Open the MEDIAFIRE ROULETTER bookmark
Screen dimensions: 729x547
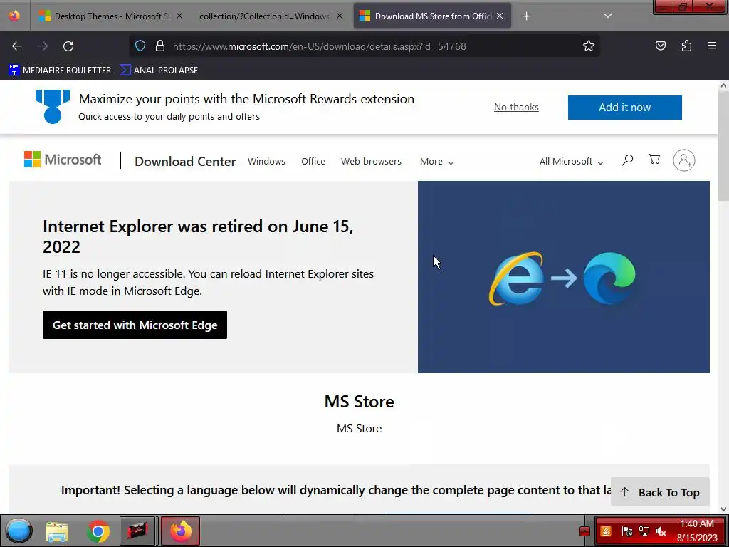pos(60,71)
